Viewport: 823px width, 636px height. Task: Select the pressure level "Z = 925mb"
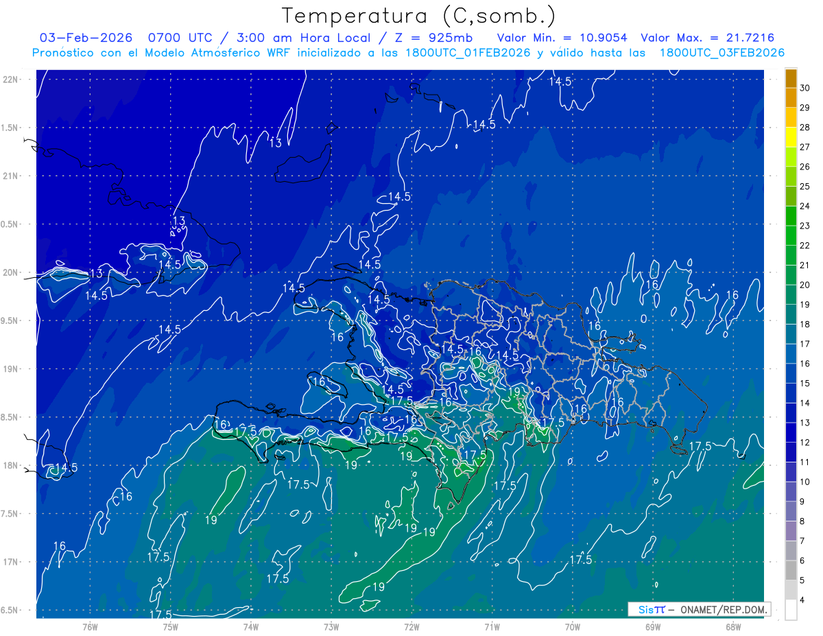click(x=432, y=38)
